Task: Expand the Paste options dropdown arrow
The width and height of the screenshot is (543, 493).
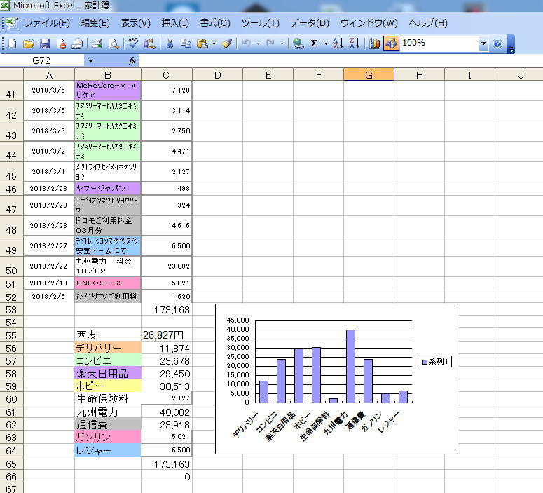Action: tap(214, 43)
